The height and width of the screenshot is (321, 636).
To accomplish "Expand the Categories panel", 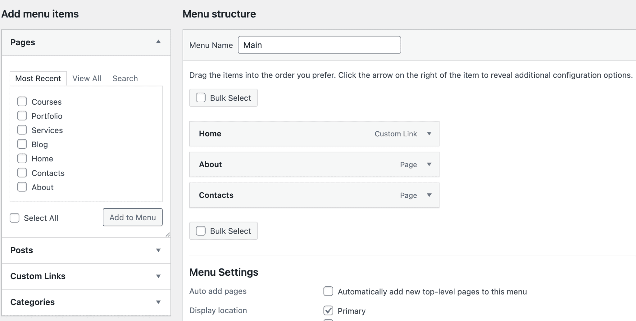I will point(158,302).
